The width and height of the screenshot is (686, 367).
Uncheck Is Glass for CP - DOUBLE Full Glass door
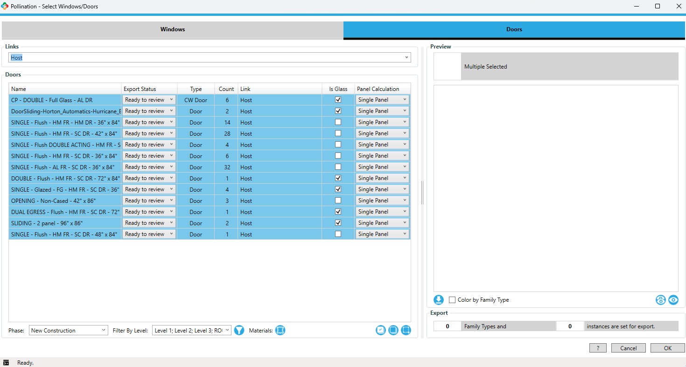pos(338,100)
